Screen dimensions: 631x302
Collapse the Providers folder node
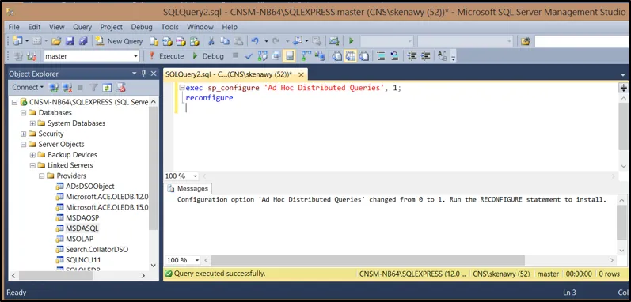(41, 176)
